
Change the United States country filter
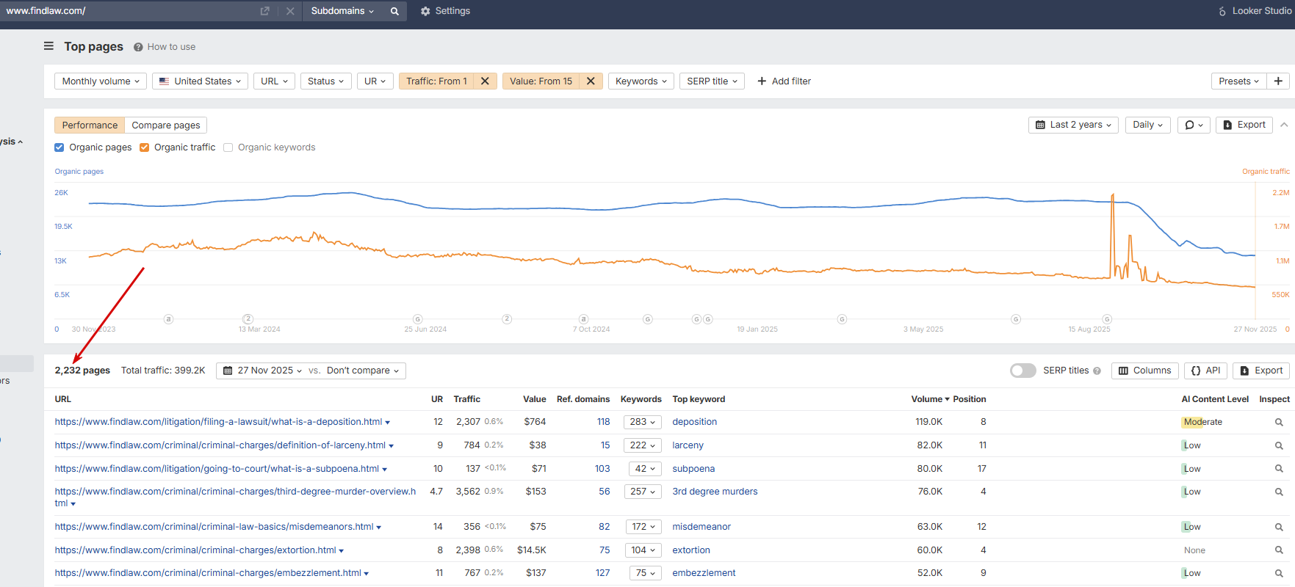(201, 81)
